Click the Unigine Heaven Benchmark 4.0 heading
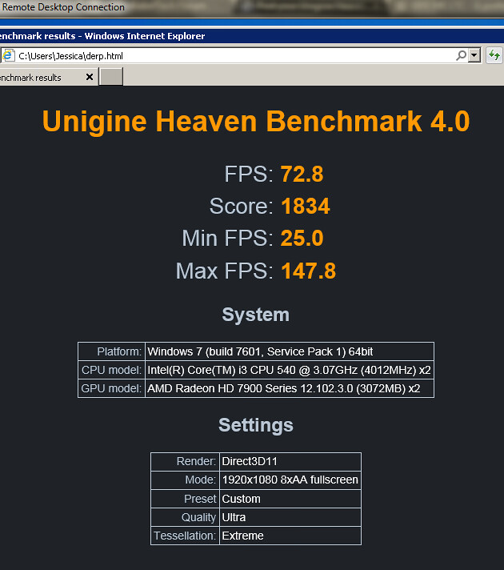The width and height of the screenshot is (504, 570). [255, 122]
